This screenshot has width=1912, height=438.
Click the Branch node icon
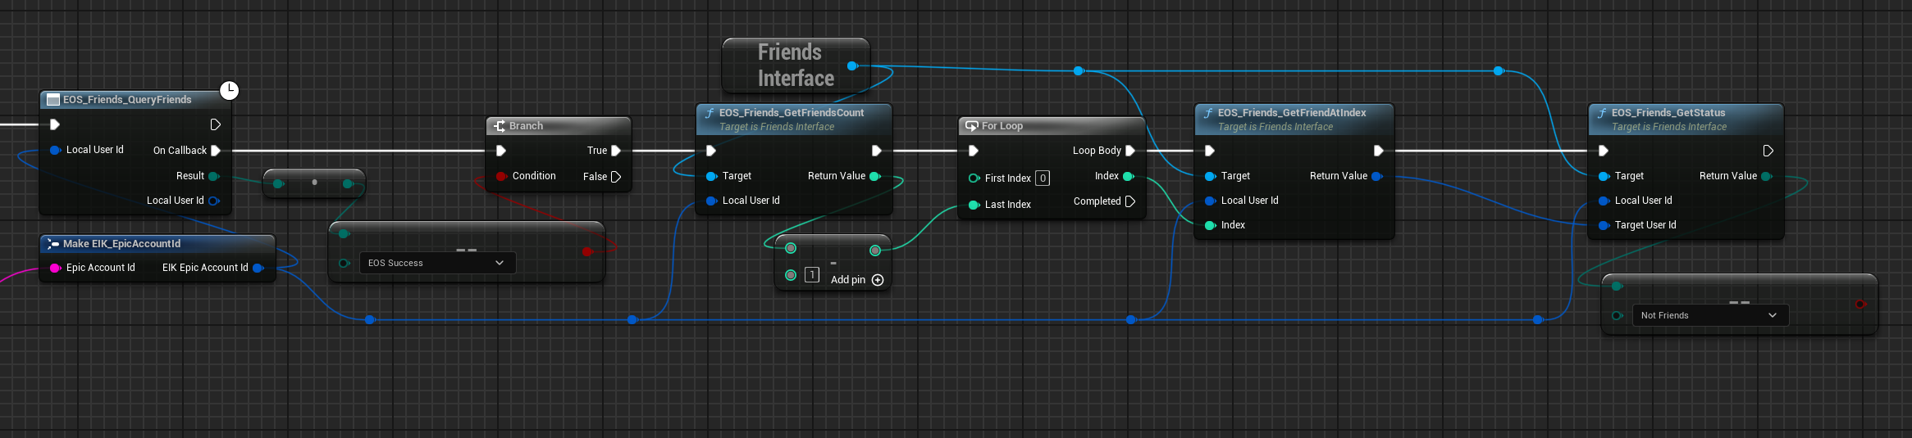(x=500, y=126)
